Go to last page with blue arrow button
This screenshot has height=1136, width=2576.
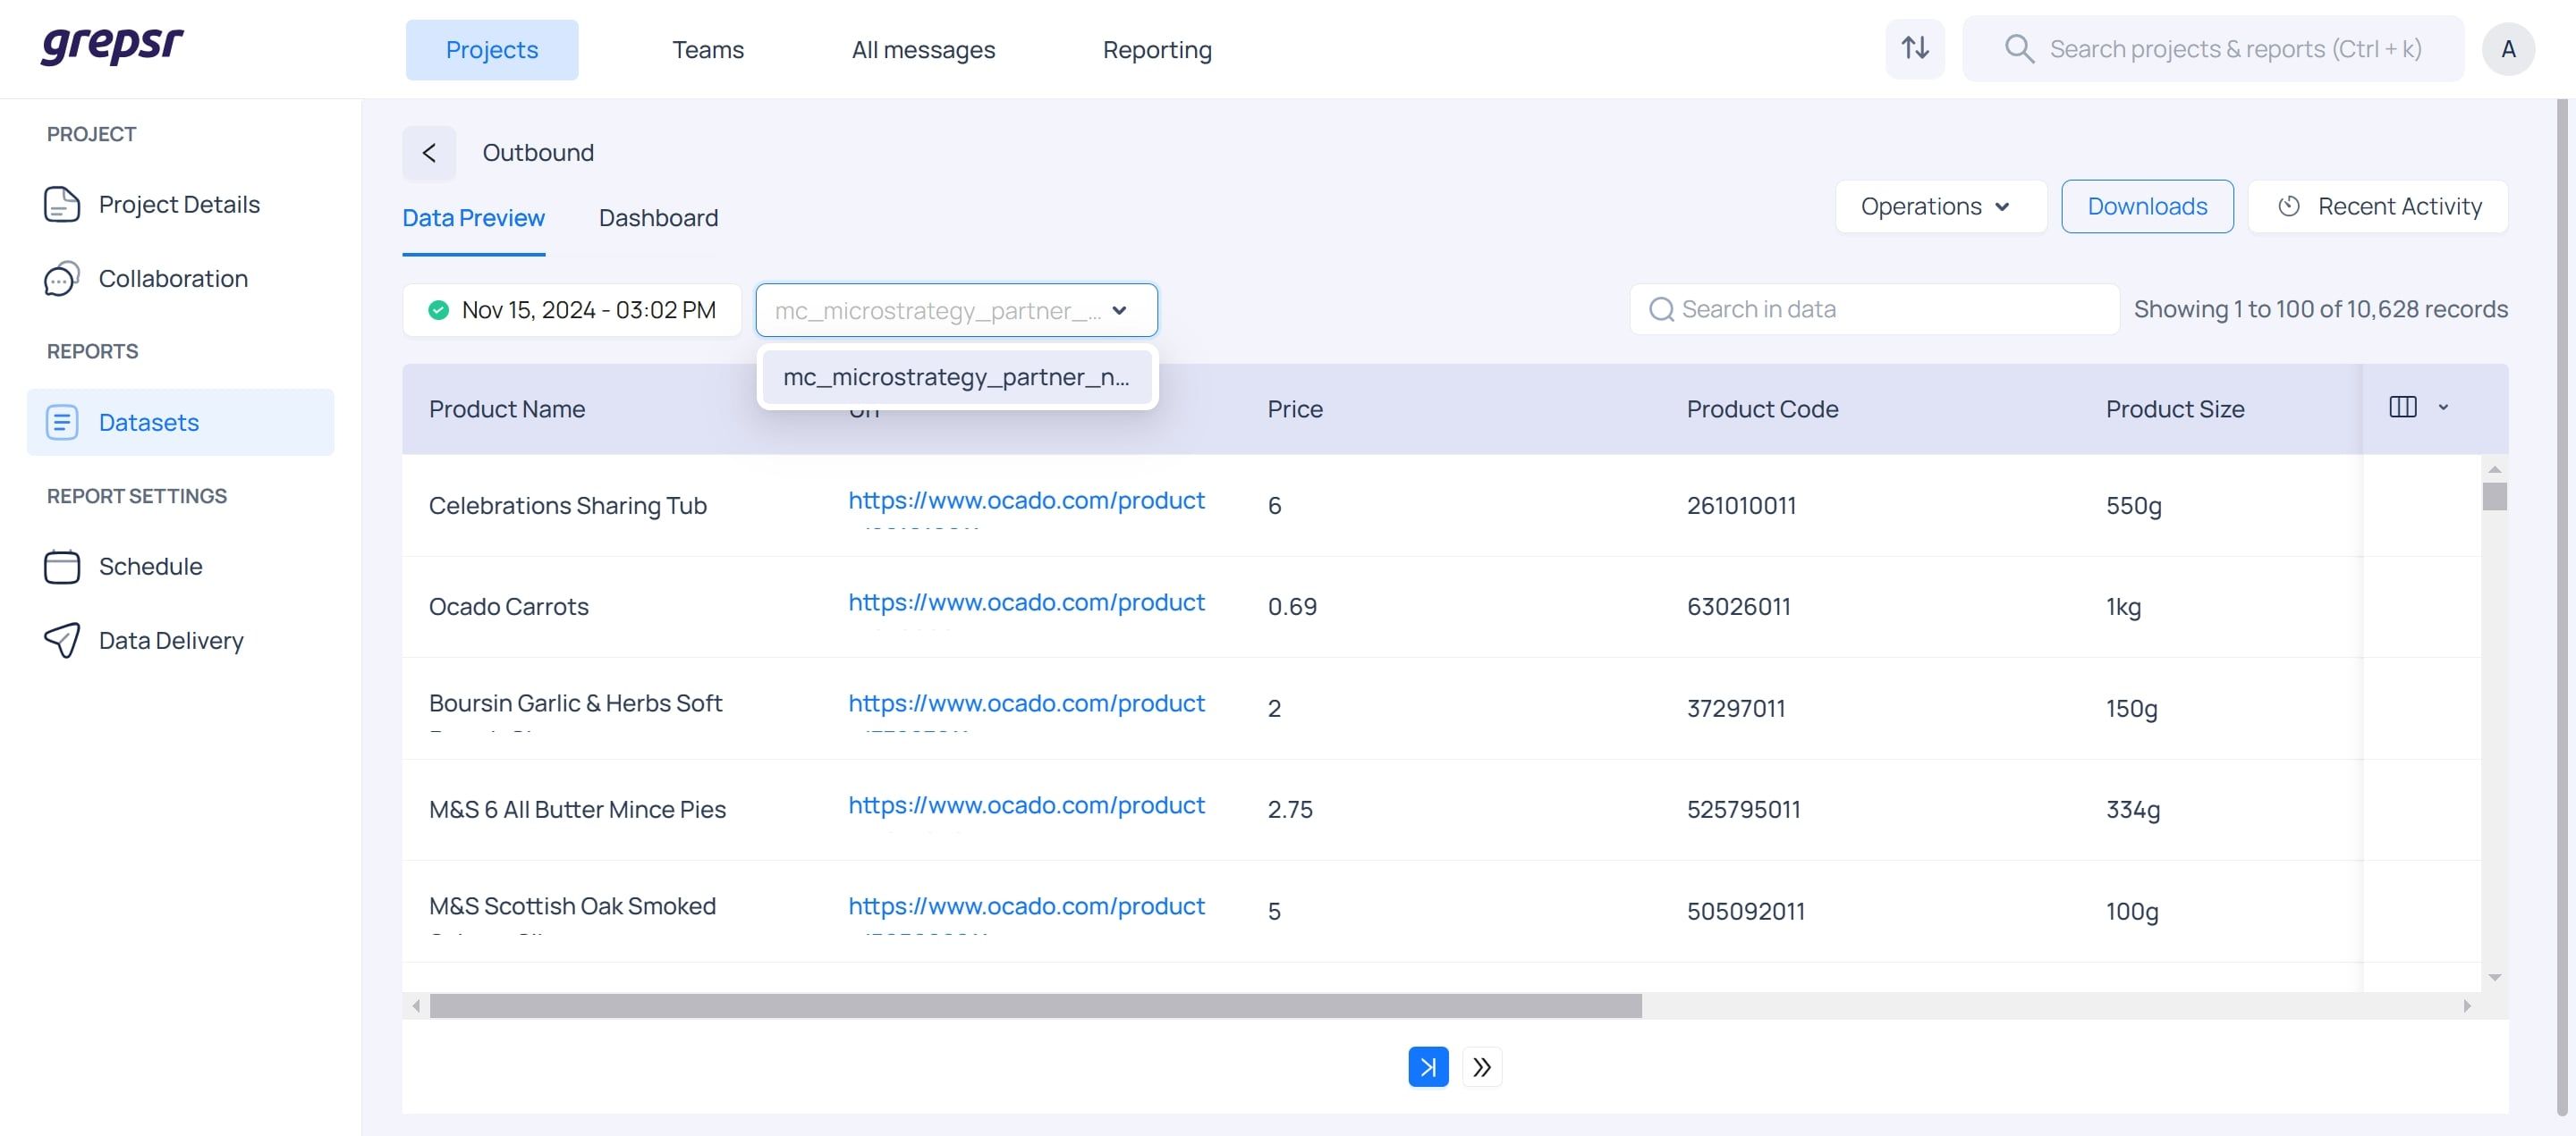click(1428, 1067)
